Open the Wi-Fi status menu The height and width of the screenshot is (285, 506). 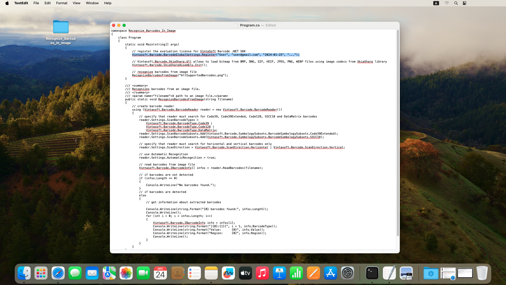click(x=447, y=3)
